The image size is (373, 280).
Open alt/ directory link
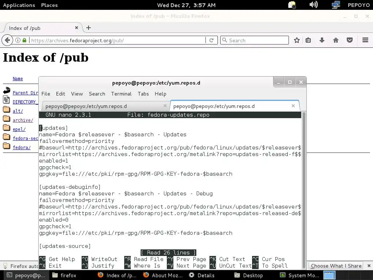tap(18, 111)
